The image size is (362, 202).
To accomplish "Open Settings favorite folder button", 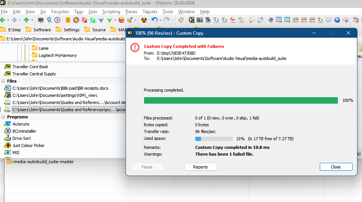I will [x=67, y=29].
